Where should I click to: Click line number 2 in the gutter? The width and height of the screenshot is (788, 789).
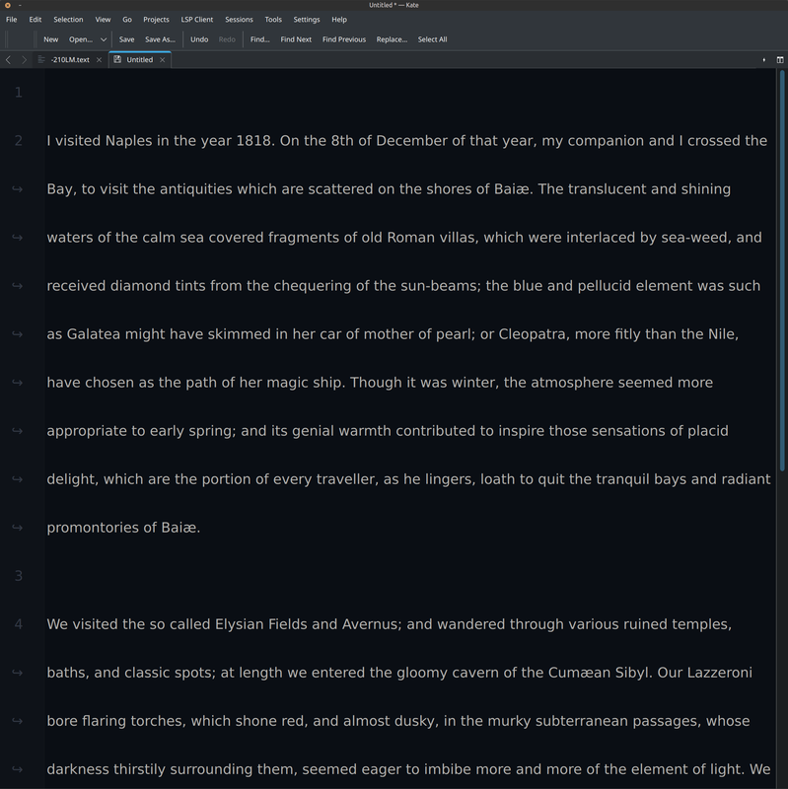[x=19, y=141]
